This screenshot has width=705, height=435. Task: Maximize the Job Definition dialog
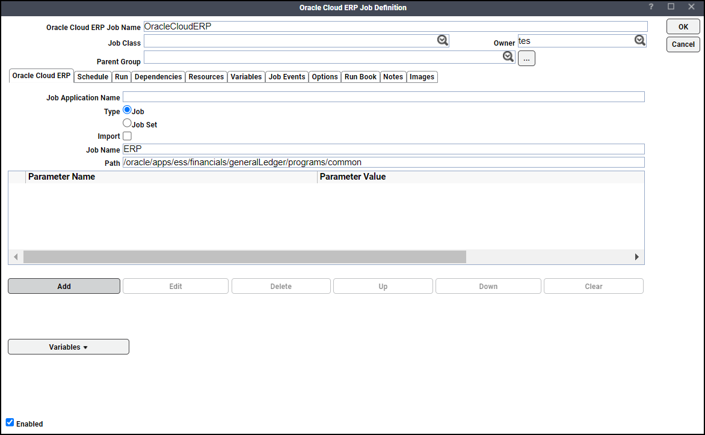(671, 7)
